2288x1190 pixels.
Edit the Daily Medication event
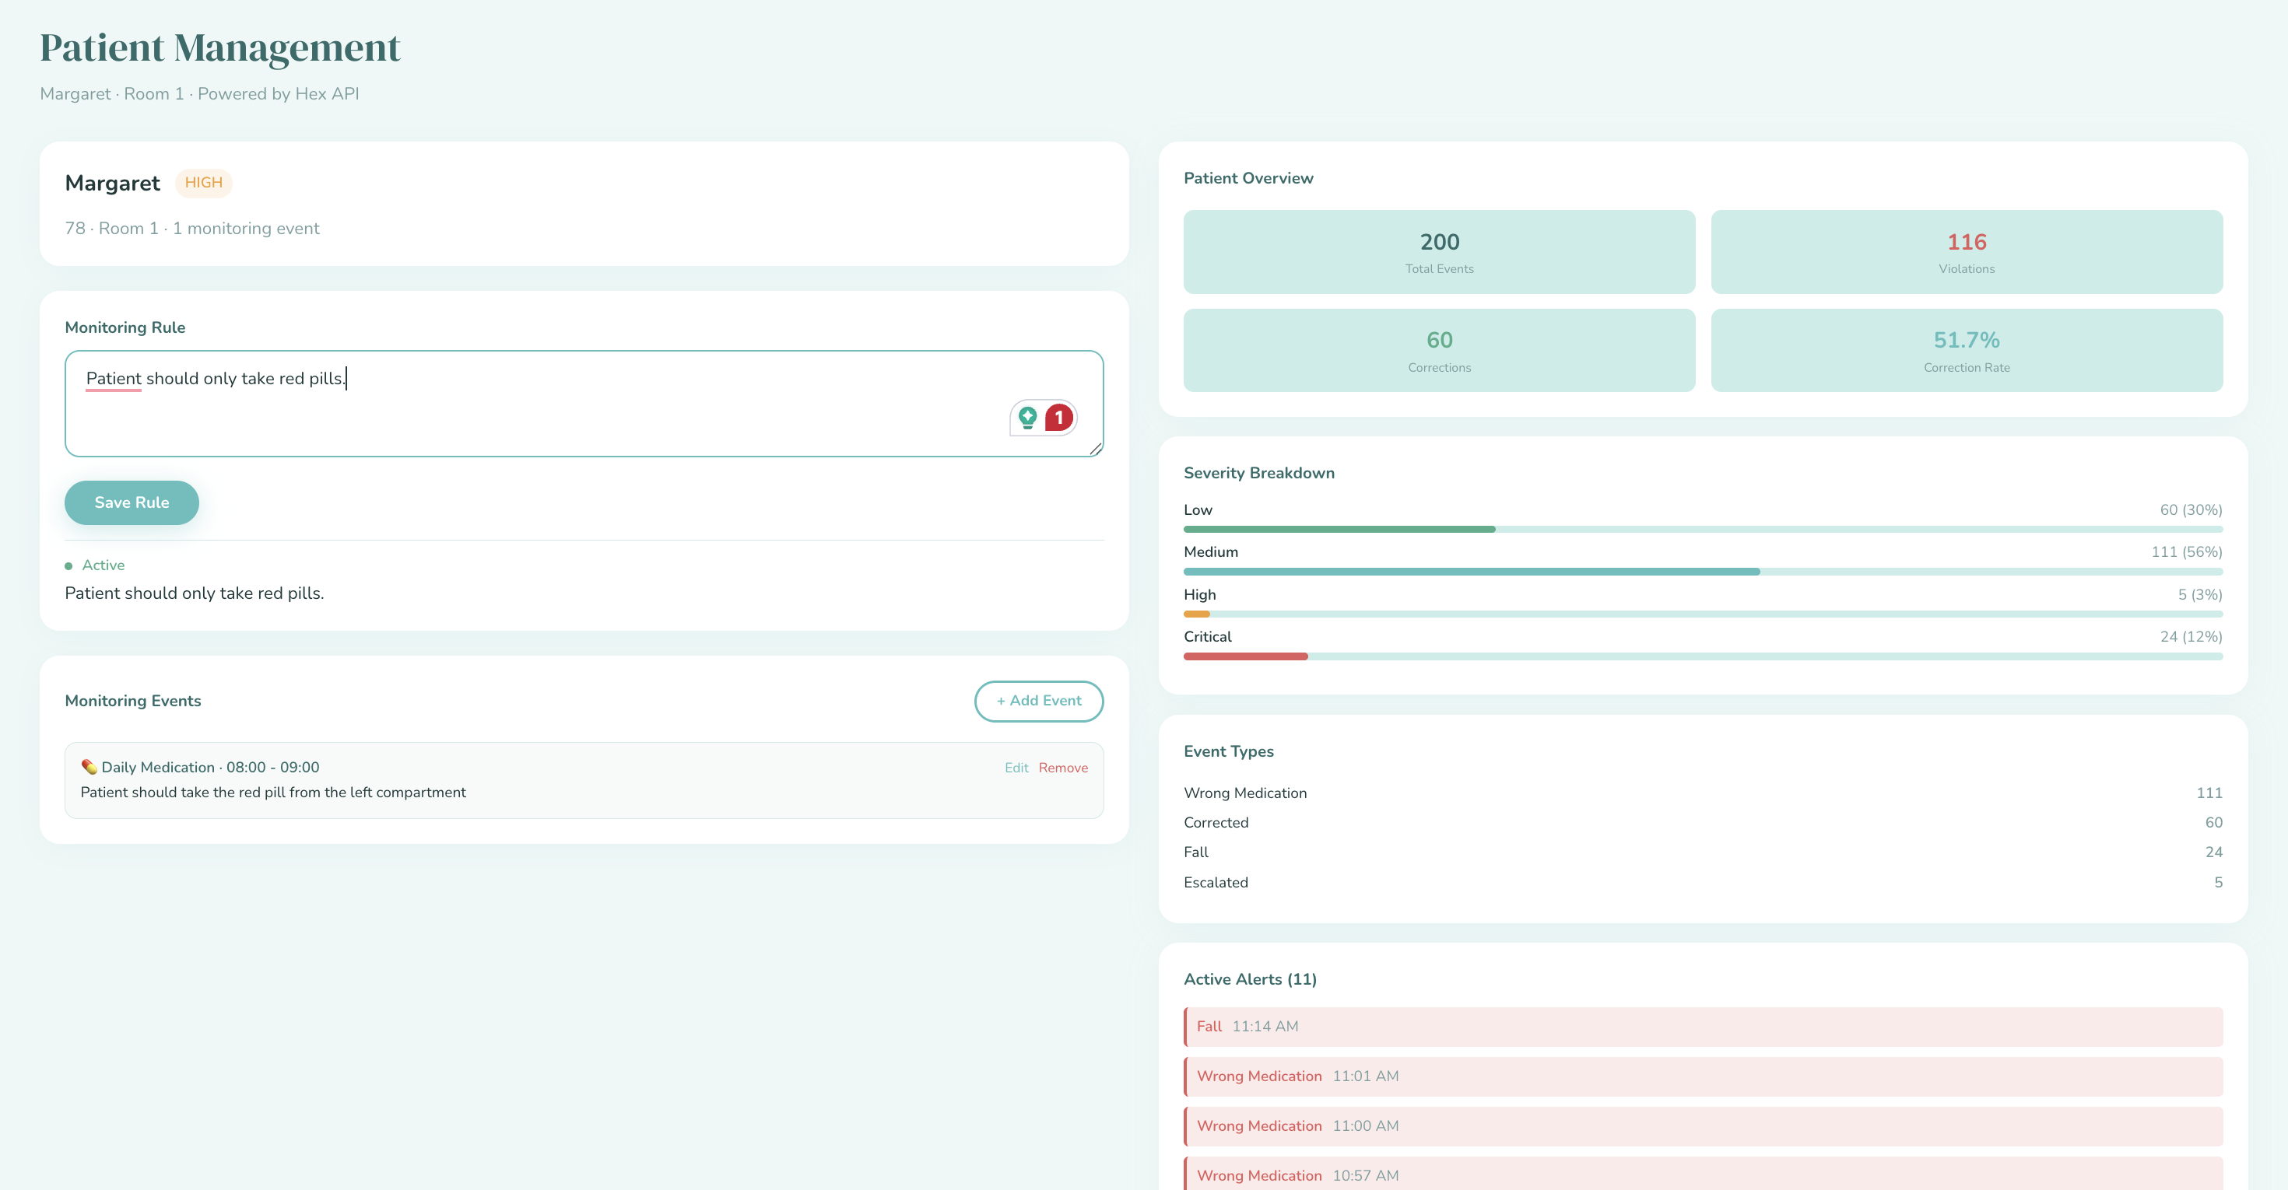click(x=1016, y=768)
